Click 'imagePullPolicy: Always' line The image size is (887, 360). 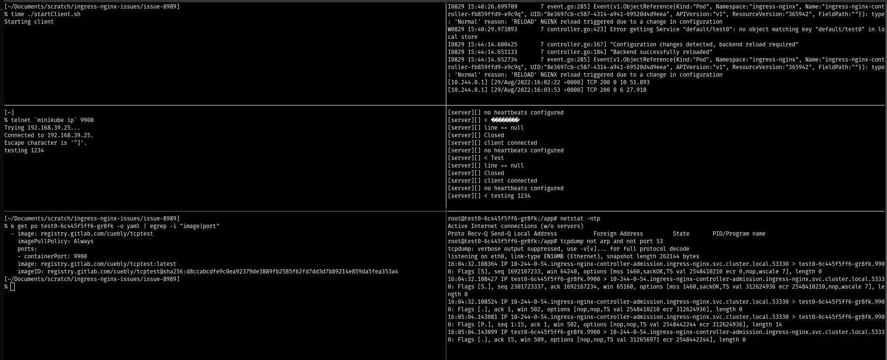click(x=55, y=241)
